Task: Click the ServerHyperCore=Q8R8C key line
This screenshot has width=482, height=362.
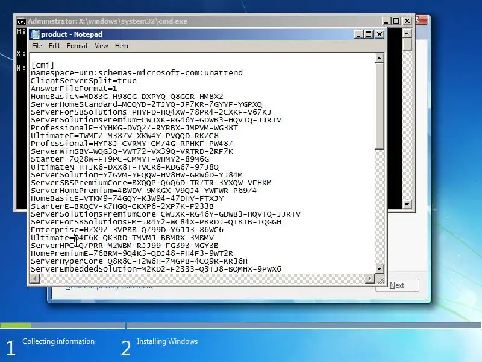Action: [139, 261]
